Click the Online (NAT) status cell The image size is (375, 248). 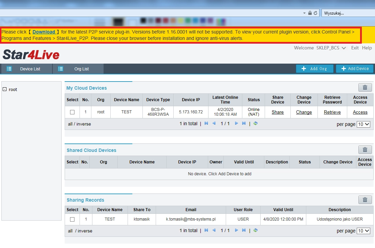pyautogui.click(x=253, y=112)
